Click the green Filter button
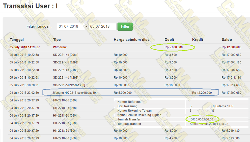This screenshot has height=142, width=250. [x=125, y=27]
